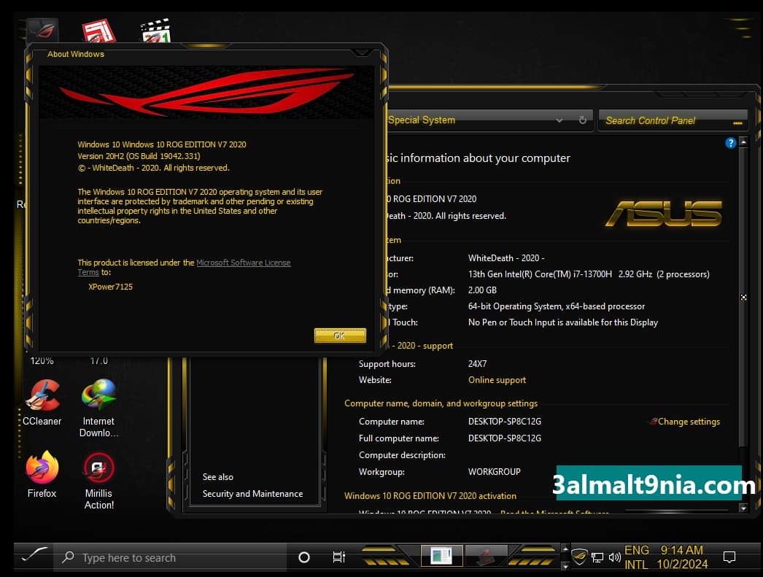Click the Online support link
Screen dimensions: 763x577
497,380
